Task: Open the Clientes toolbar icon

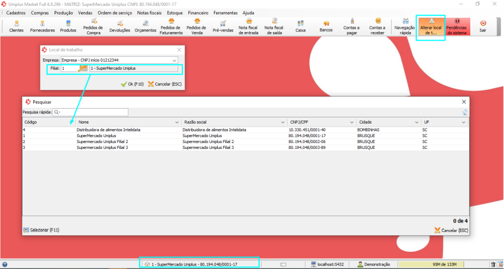Action: [17, 26]
